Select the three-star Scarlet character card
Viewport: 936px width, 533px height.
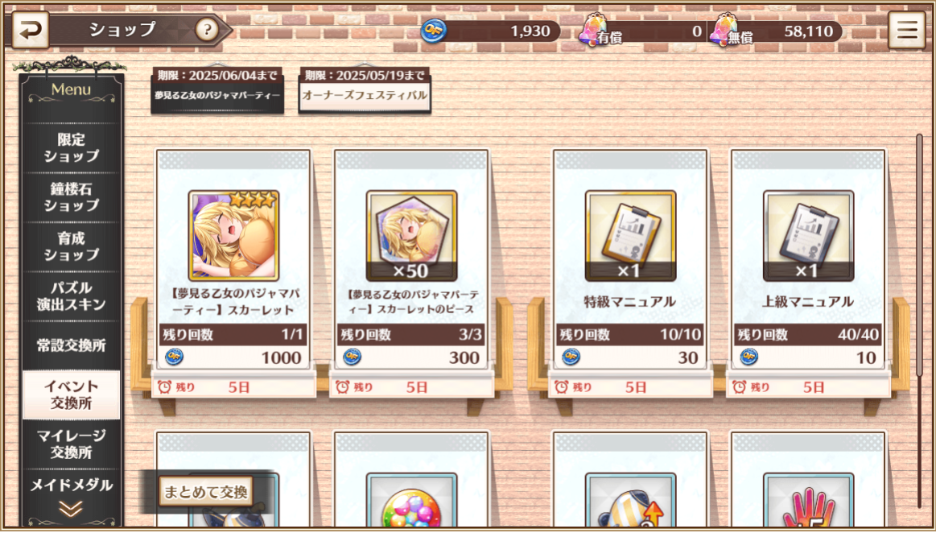(x=233, y=236)
